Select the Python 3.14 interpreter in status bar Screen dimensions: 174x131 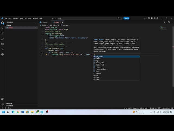tap(166, 108)
